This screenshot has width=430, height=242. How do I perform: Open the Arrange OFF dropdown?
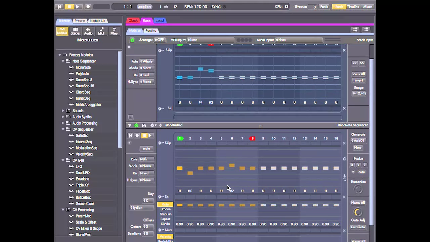point(159,40)
